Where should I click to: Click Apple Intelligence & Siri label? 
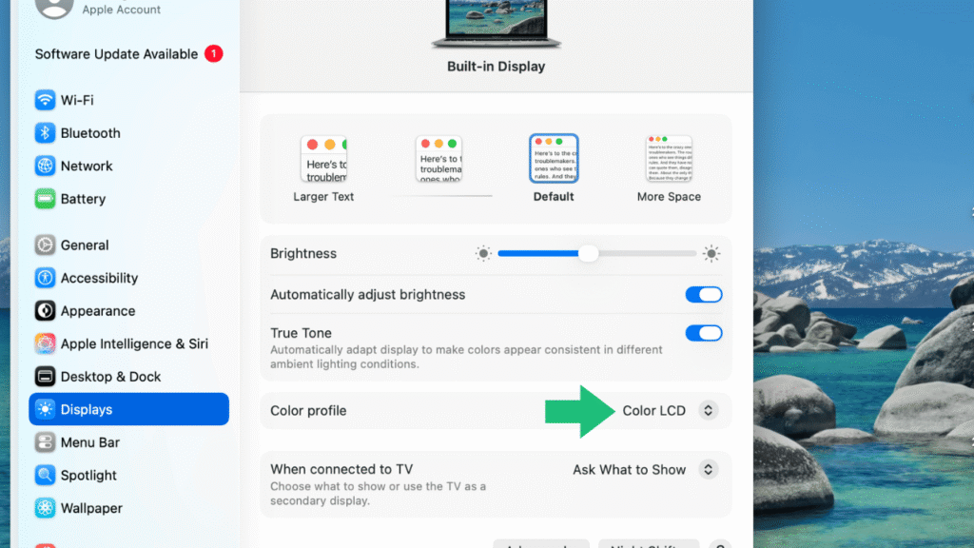[x=134, y=344]
